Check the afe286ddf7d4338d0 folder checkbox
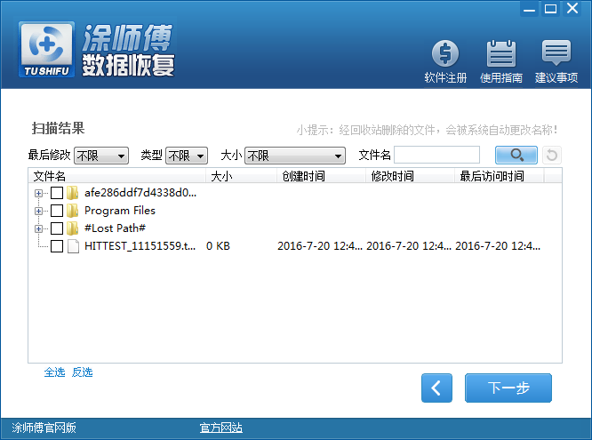 click(x=57, y=193)
